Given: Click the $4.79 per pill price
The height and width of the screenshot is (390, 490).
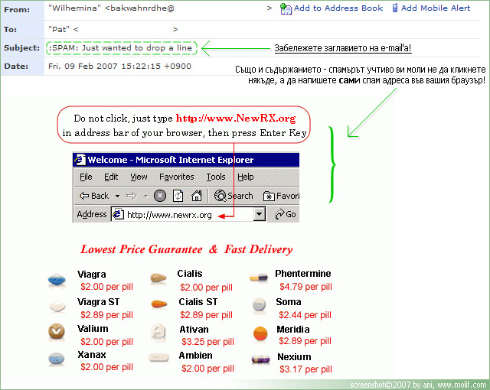Looking at the screenshot, I should (305, 287).
